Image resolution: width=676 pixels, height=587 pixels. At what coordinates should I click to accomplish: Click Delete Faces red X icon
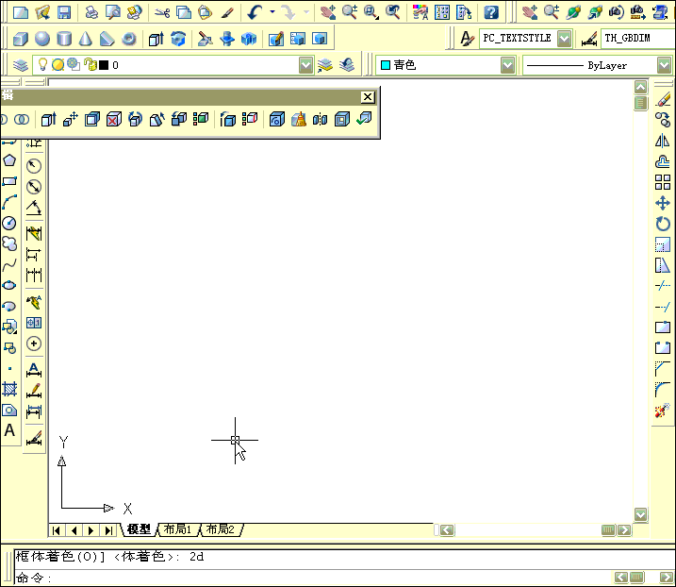tap(114, 119)
